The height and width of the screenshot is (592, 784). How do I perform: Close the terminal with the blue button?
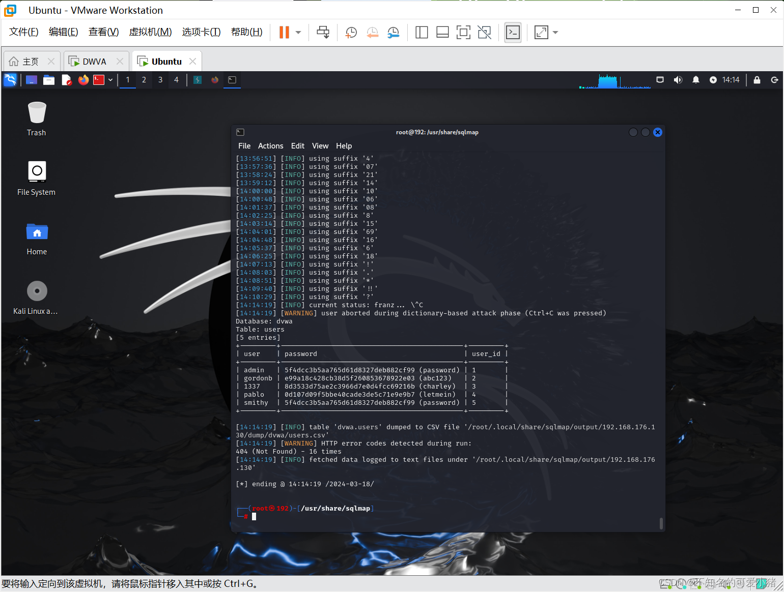(x=658, y=132)
